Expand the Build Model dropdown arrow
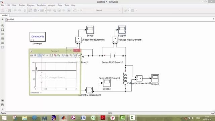Image resolution: width=215 pixels, height=121 pixels. (x=136, y=10)
